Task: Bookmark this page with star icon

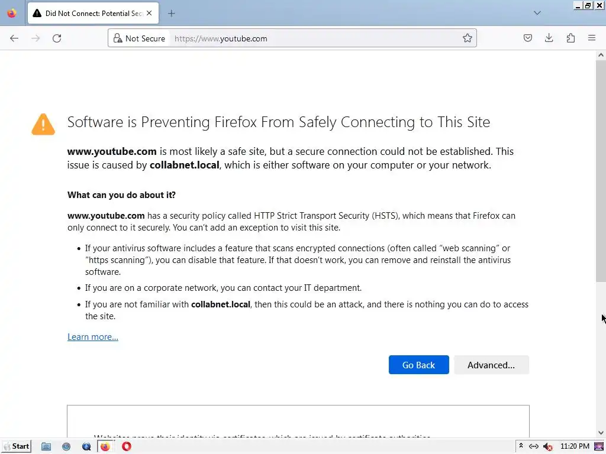Action: click(x=468, y=38)
